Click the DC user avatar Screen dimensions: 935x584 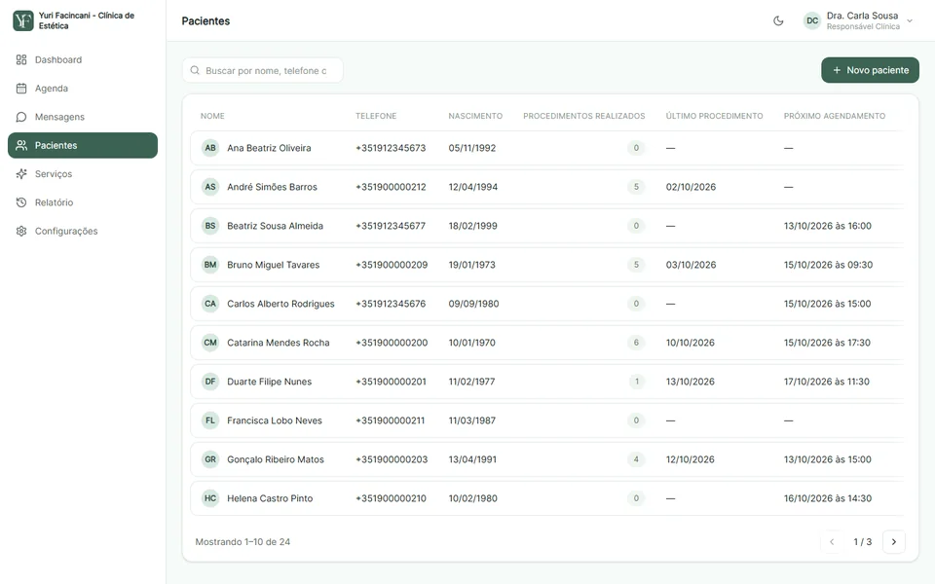point(812,20)
